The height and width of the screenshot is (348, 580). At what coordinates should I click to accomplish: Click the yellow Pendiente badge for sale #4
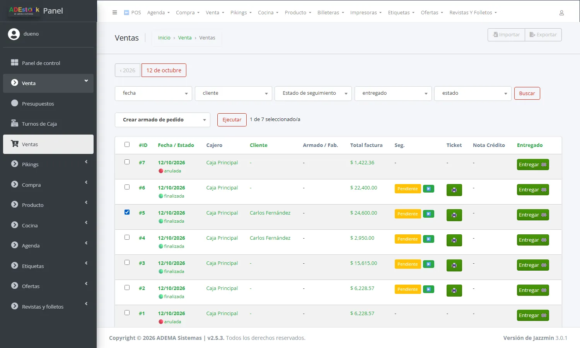click(x=408, y=239)
